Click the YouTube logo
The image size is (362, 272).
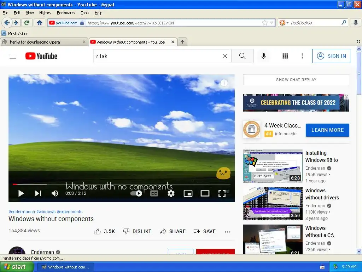pyautogui.click(x=41, y=56)
